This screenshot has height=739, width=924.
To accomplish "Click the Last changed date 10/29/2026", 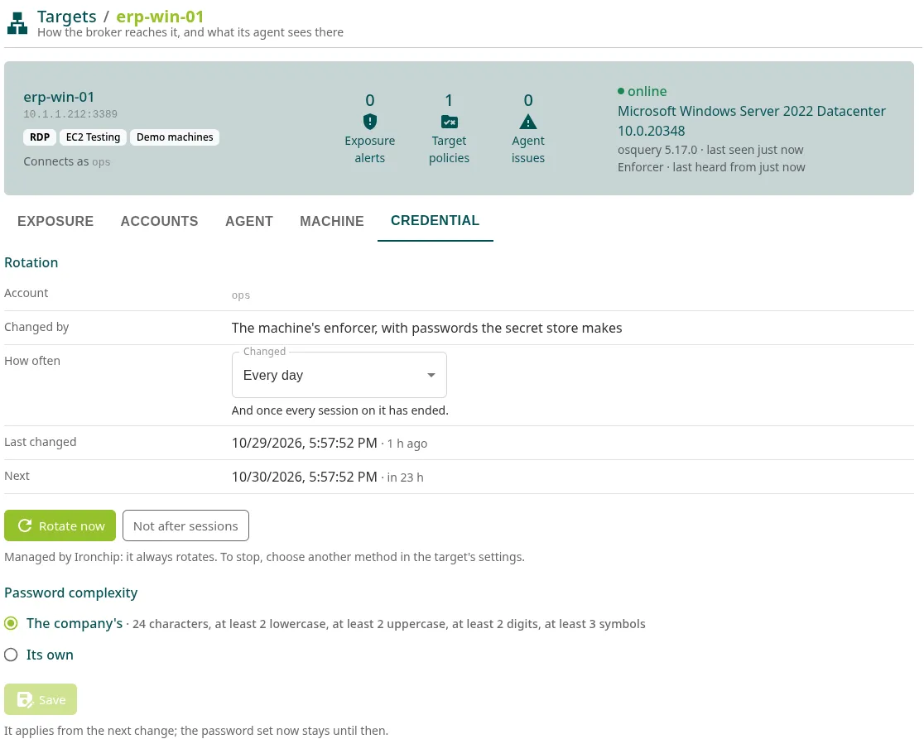I will [304, 443].
